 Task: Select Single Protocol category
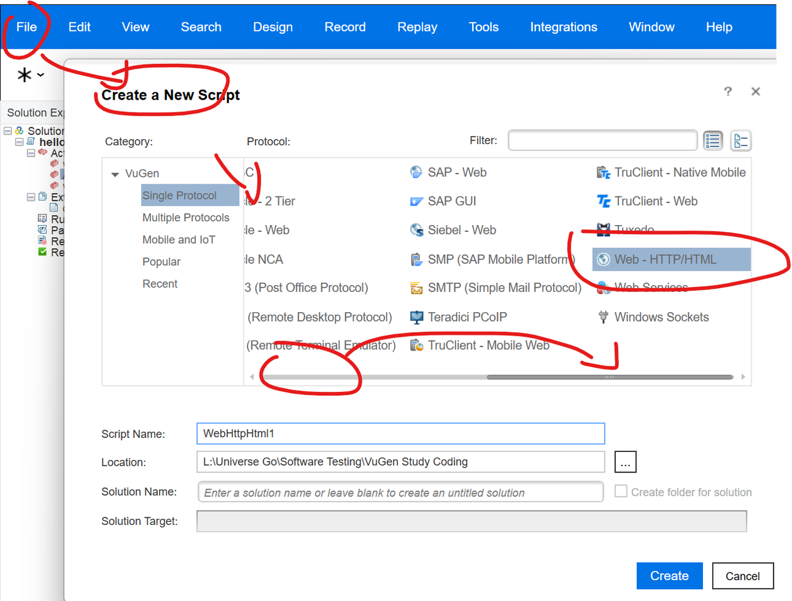190,195
